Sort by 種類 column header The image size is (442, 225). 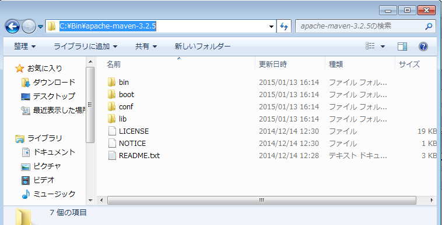tap(336, 65)
